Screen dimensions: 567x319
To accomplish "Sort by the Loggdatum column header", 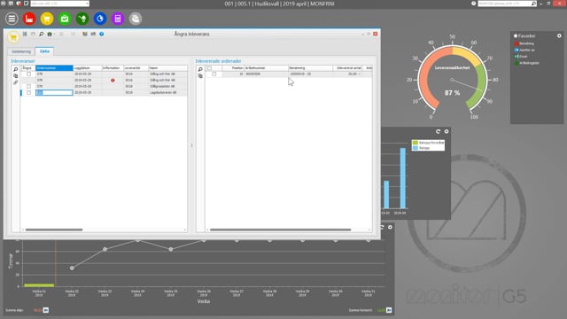I will pos(87,68).
